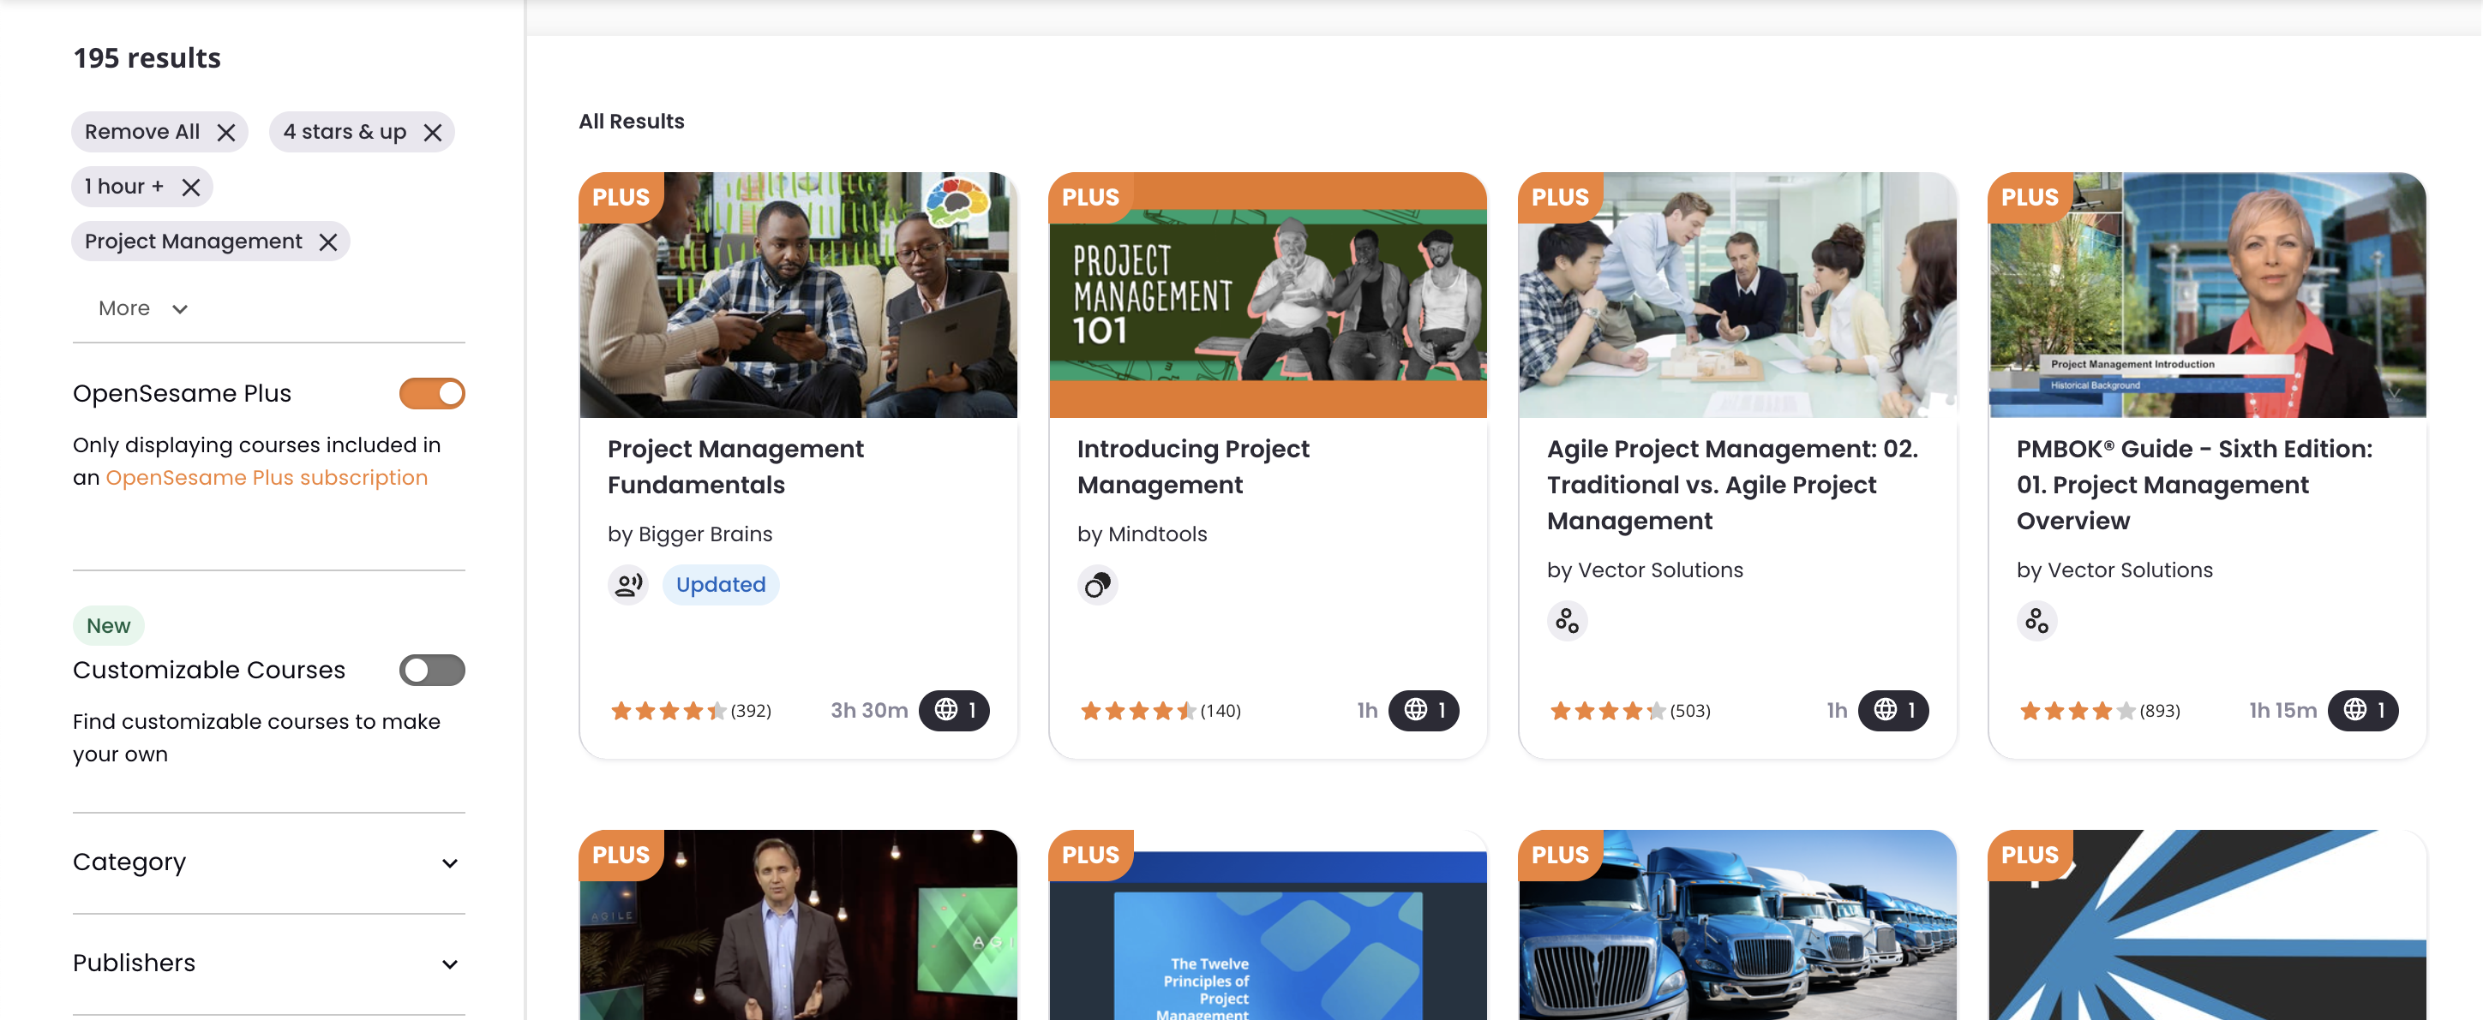2483x1020 pixels.
Task: Click the 'All Results' heading
Action: [x=632, y=122]
